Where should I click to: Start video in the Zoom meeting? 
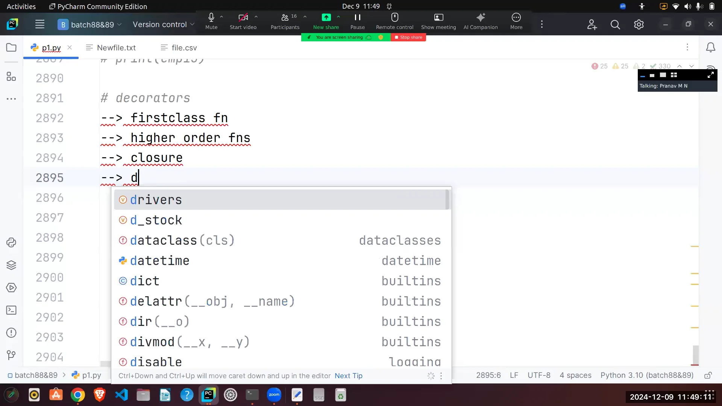pos(242,21)
